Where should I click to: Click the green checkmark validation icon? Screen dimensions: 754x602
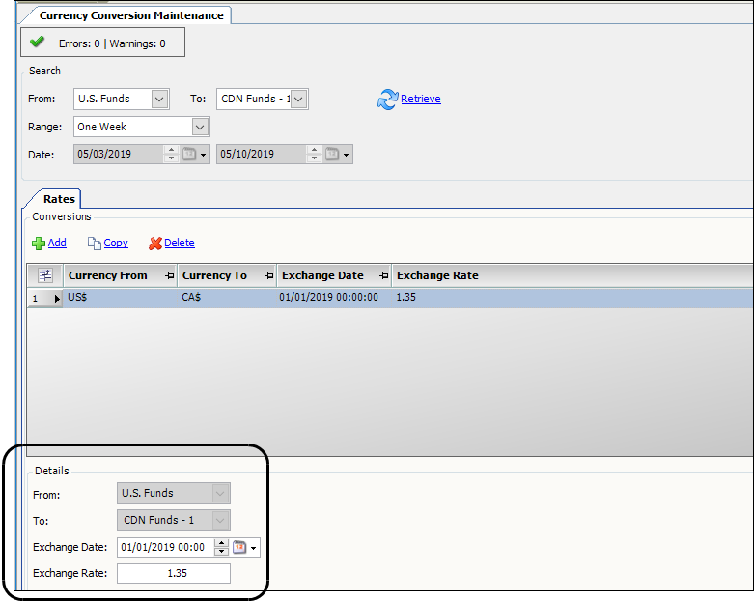[x=37, y=43]
